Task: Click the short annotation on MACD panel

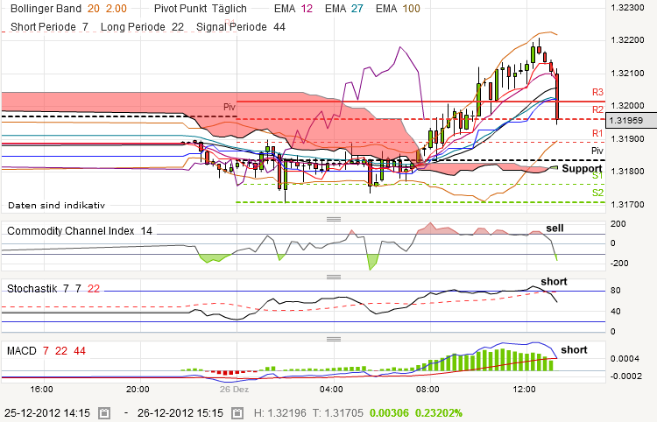Action: 574,350
